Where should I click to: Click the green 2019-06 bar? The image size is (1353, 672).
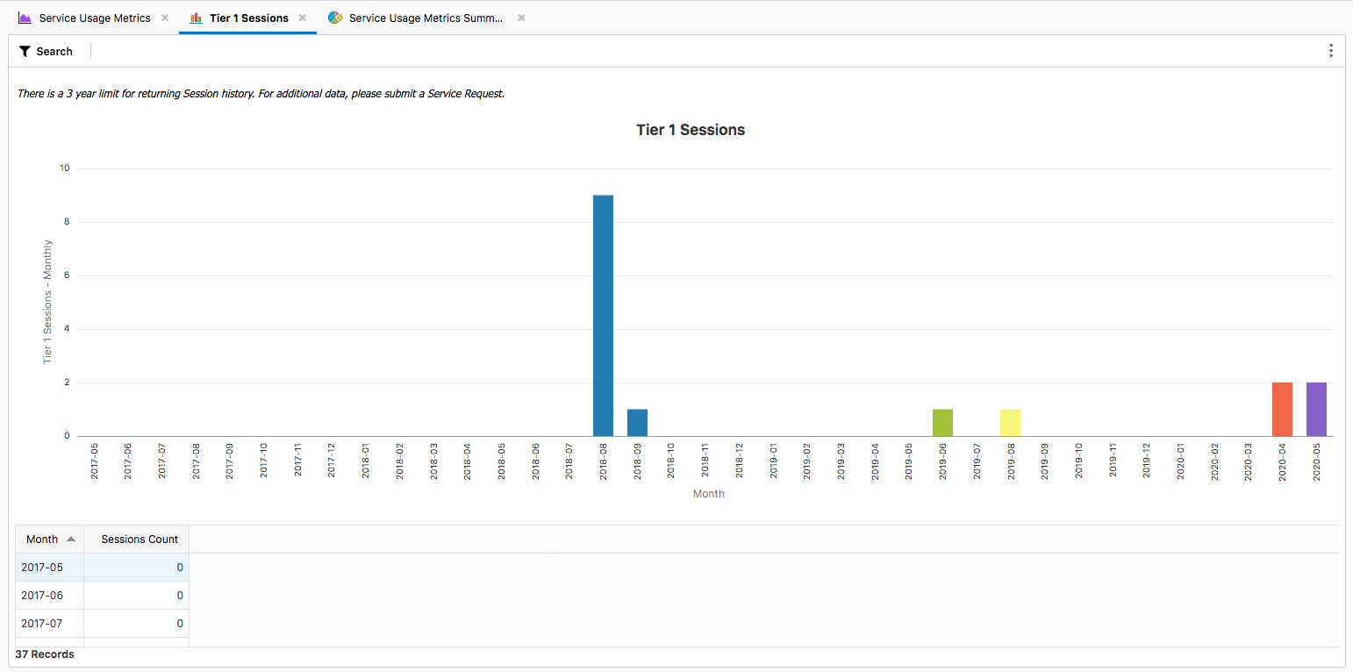coord(942,423)
